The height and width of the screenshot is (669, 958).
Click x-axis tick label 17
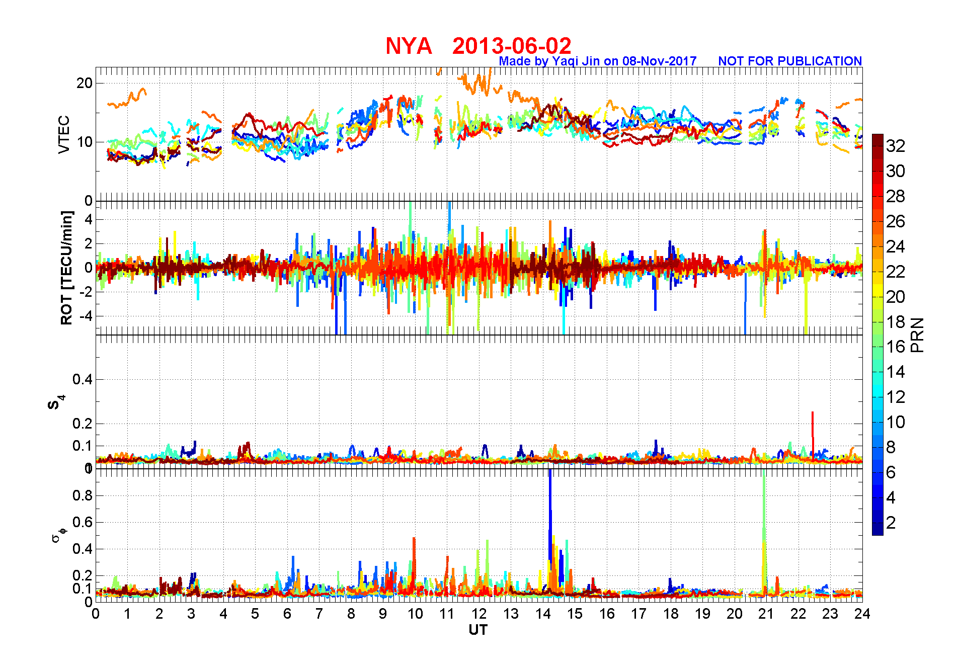[x=638, y=614]
